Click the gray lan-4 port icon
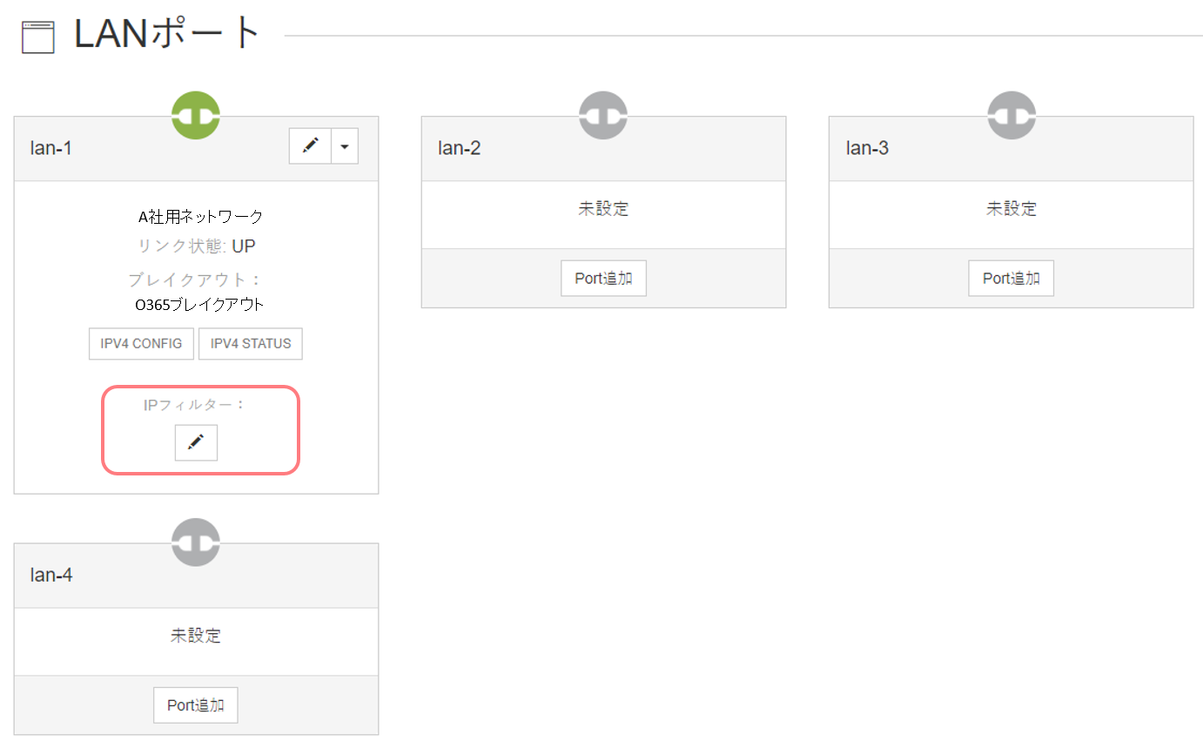Screen dimensions: 1203x748 click(x=196, y=542)
